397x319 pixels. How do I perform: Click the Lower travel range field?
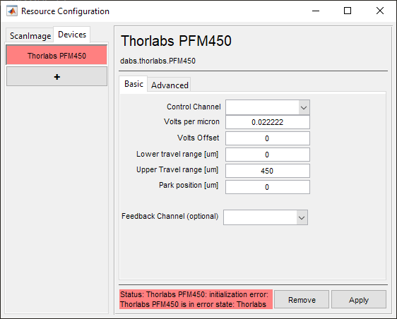tap(268, 155)
